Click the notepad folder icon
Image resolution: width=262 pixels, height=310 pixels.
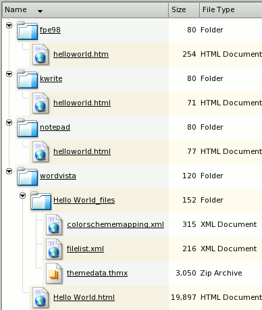click(x=27, y=128)
